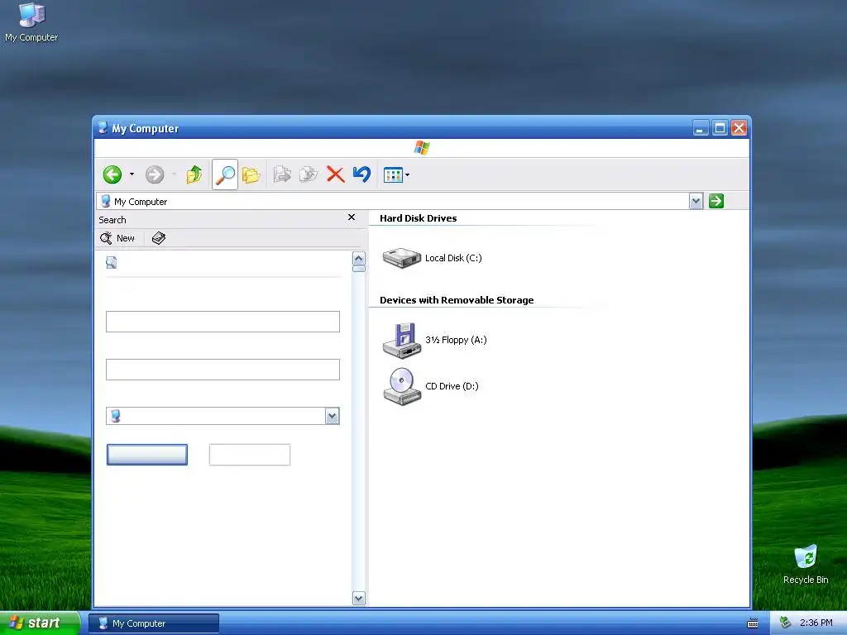
Task: Maximize the My Computer window
Action: [720, 128]
